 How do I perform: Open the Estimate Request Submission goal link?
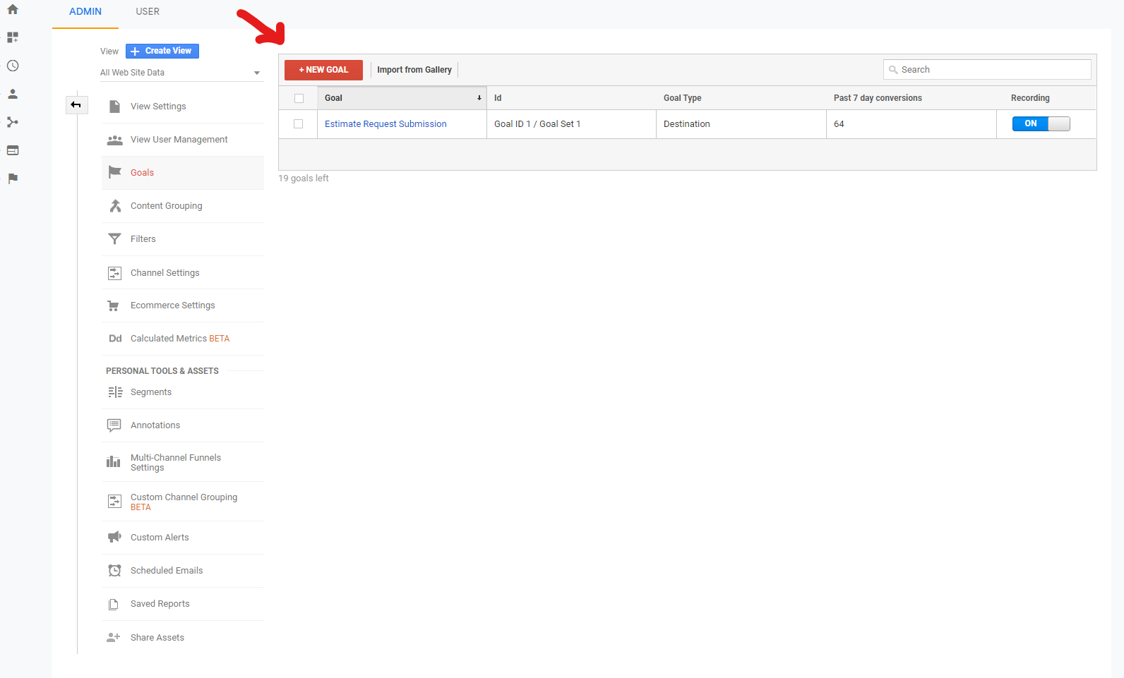[x=385, y=124]
